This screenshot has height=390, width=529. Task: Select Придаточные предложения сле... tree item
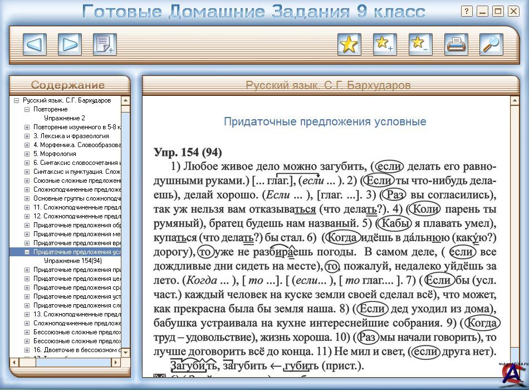[x=77, y=305]
